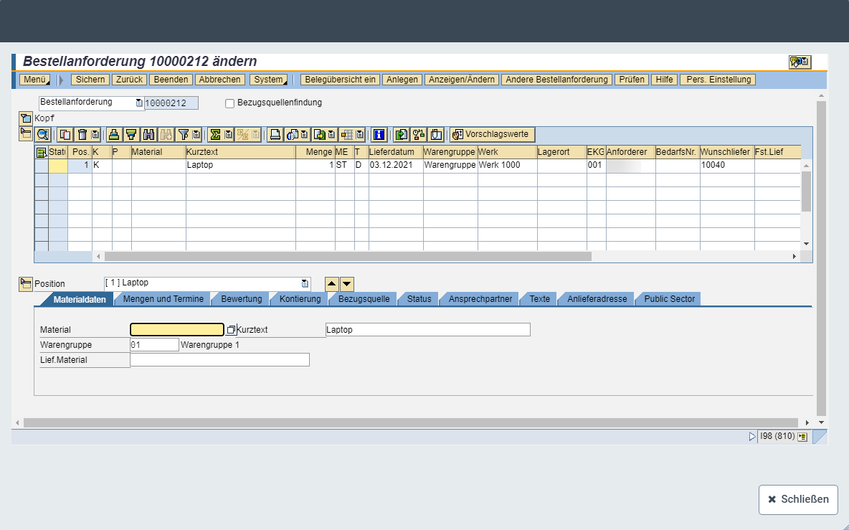Collapse the Position detail section
The image size is (849, 530).
(x=26, y=284)
